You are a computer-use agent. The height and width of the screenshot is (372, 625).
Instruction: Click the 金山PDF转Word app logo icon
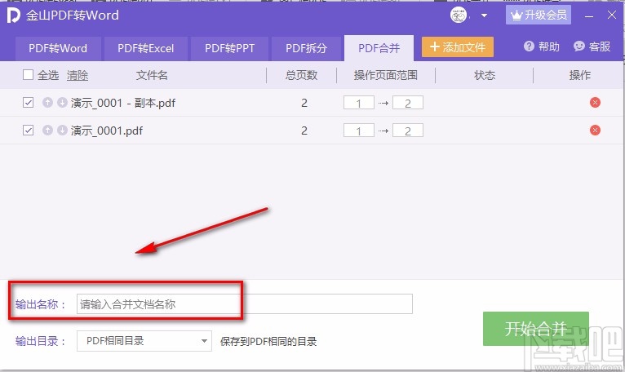coord(13,15)
